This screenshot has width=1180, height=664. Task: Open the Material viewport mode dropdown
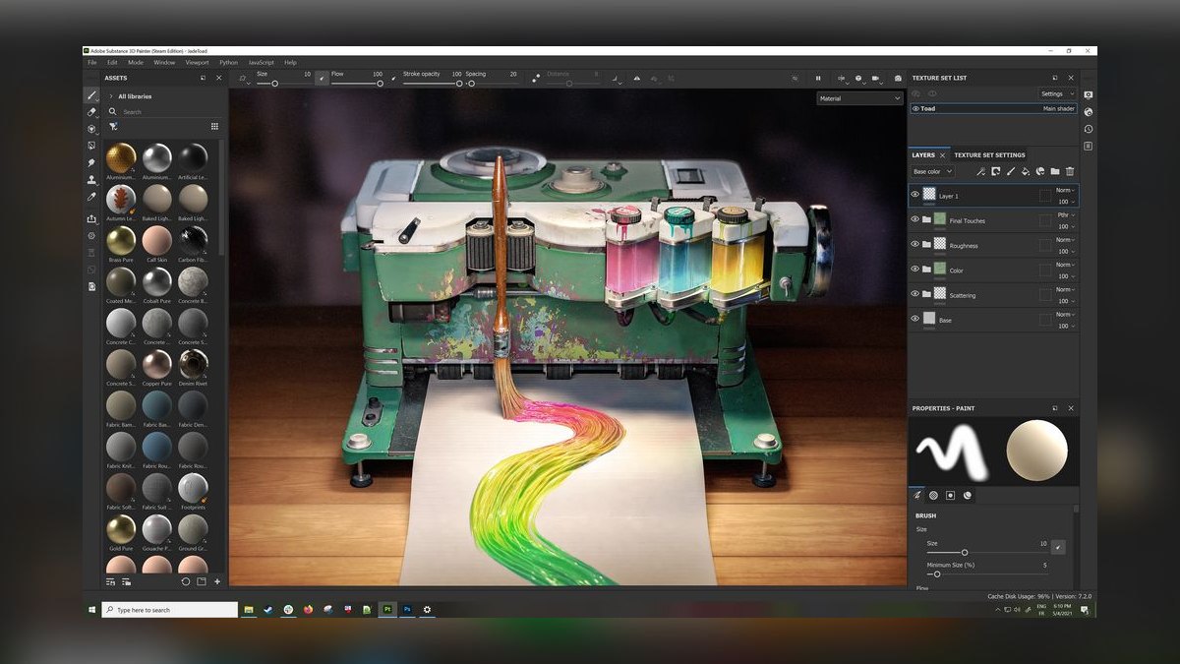pyautogui.click(x=859, y=98)
